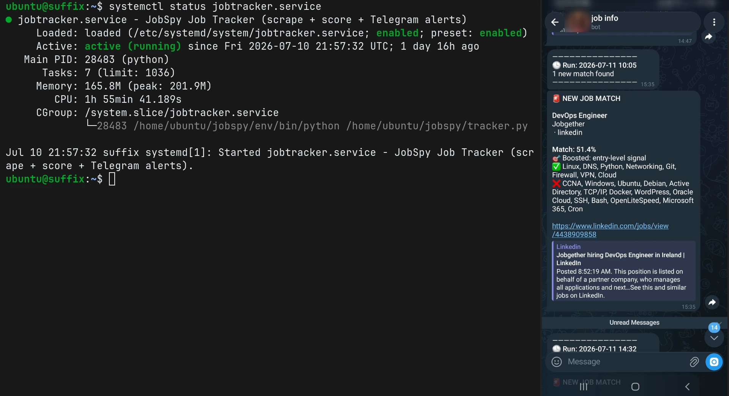Click the 'Unread Messages' divider label
Viewport: 729px width, 396px height.
(x=634, y=322)
